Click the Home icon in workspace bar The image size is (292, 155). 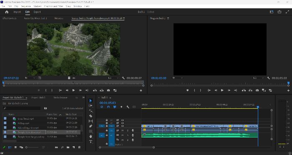7,12
